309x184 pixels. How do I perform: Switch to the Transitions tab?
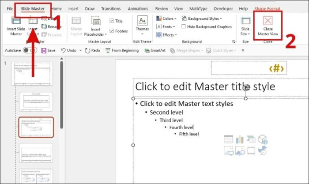(111, 9)
